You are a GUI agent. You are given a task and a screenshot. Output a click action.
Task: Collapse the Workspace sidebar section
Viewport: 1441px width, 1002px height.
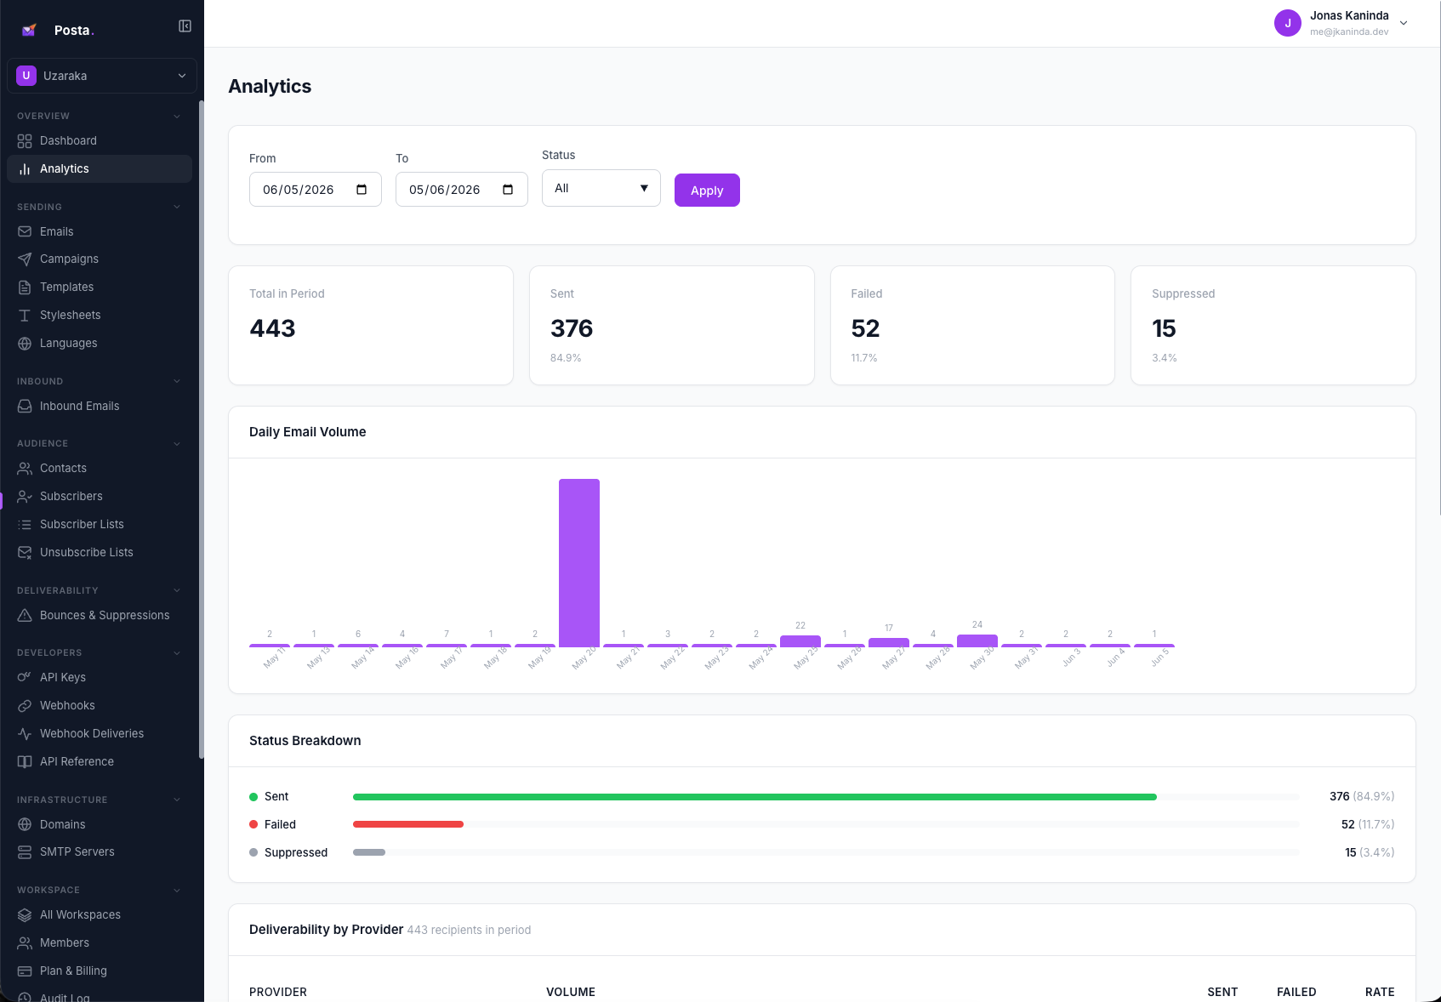point(177,890)
